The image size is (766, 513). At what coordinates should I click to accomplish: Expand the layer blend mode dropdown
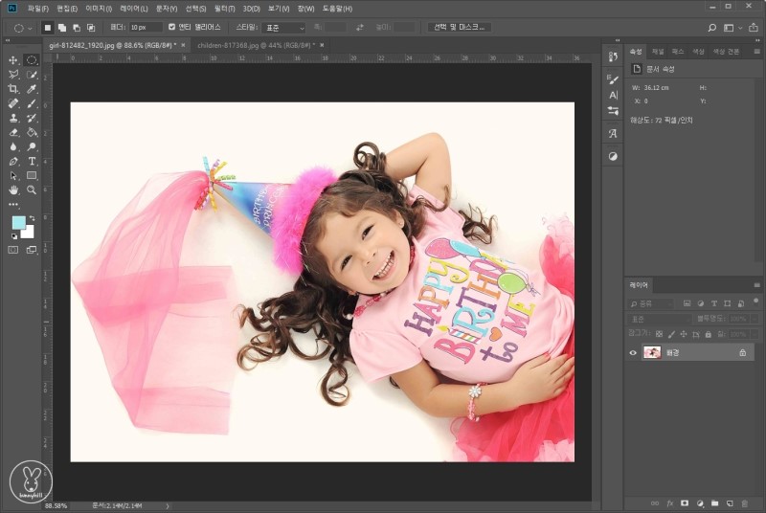pyautogui.click(x=659, y=318)
